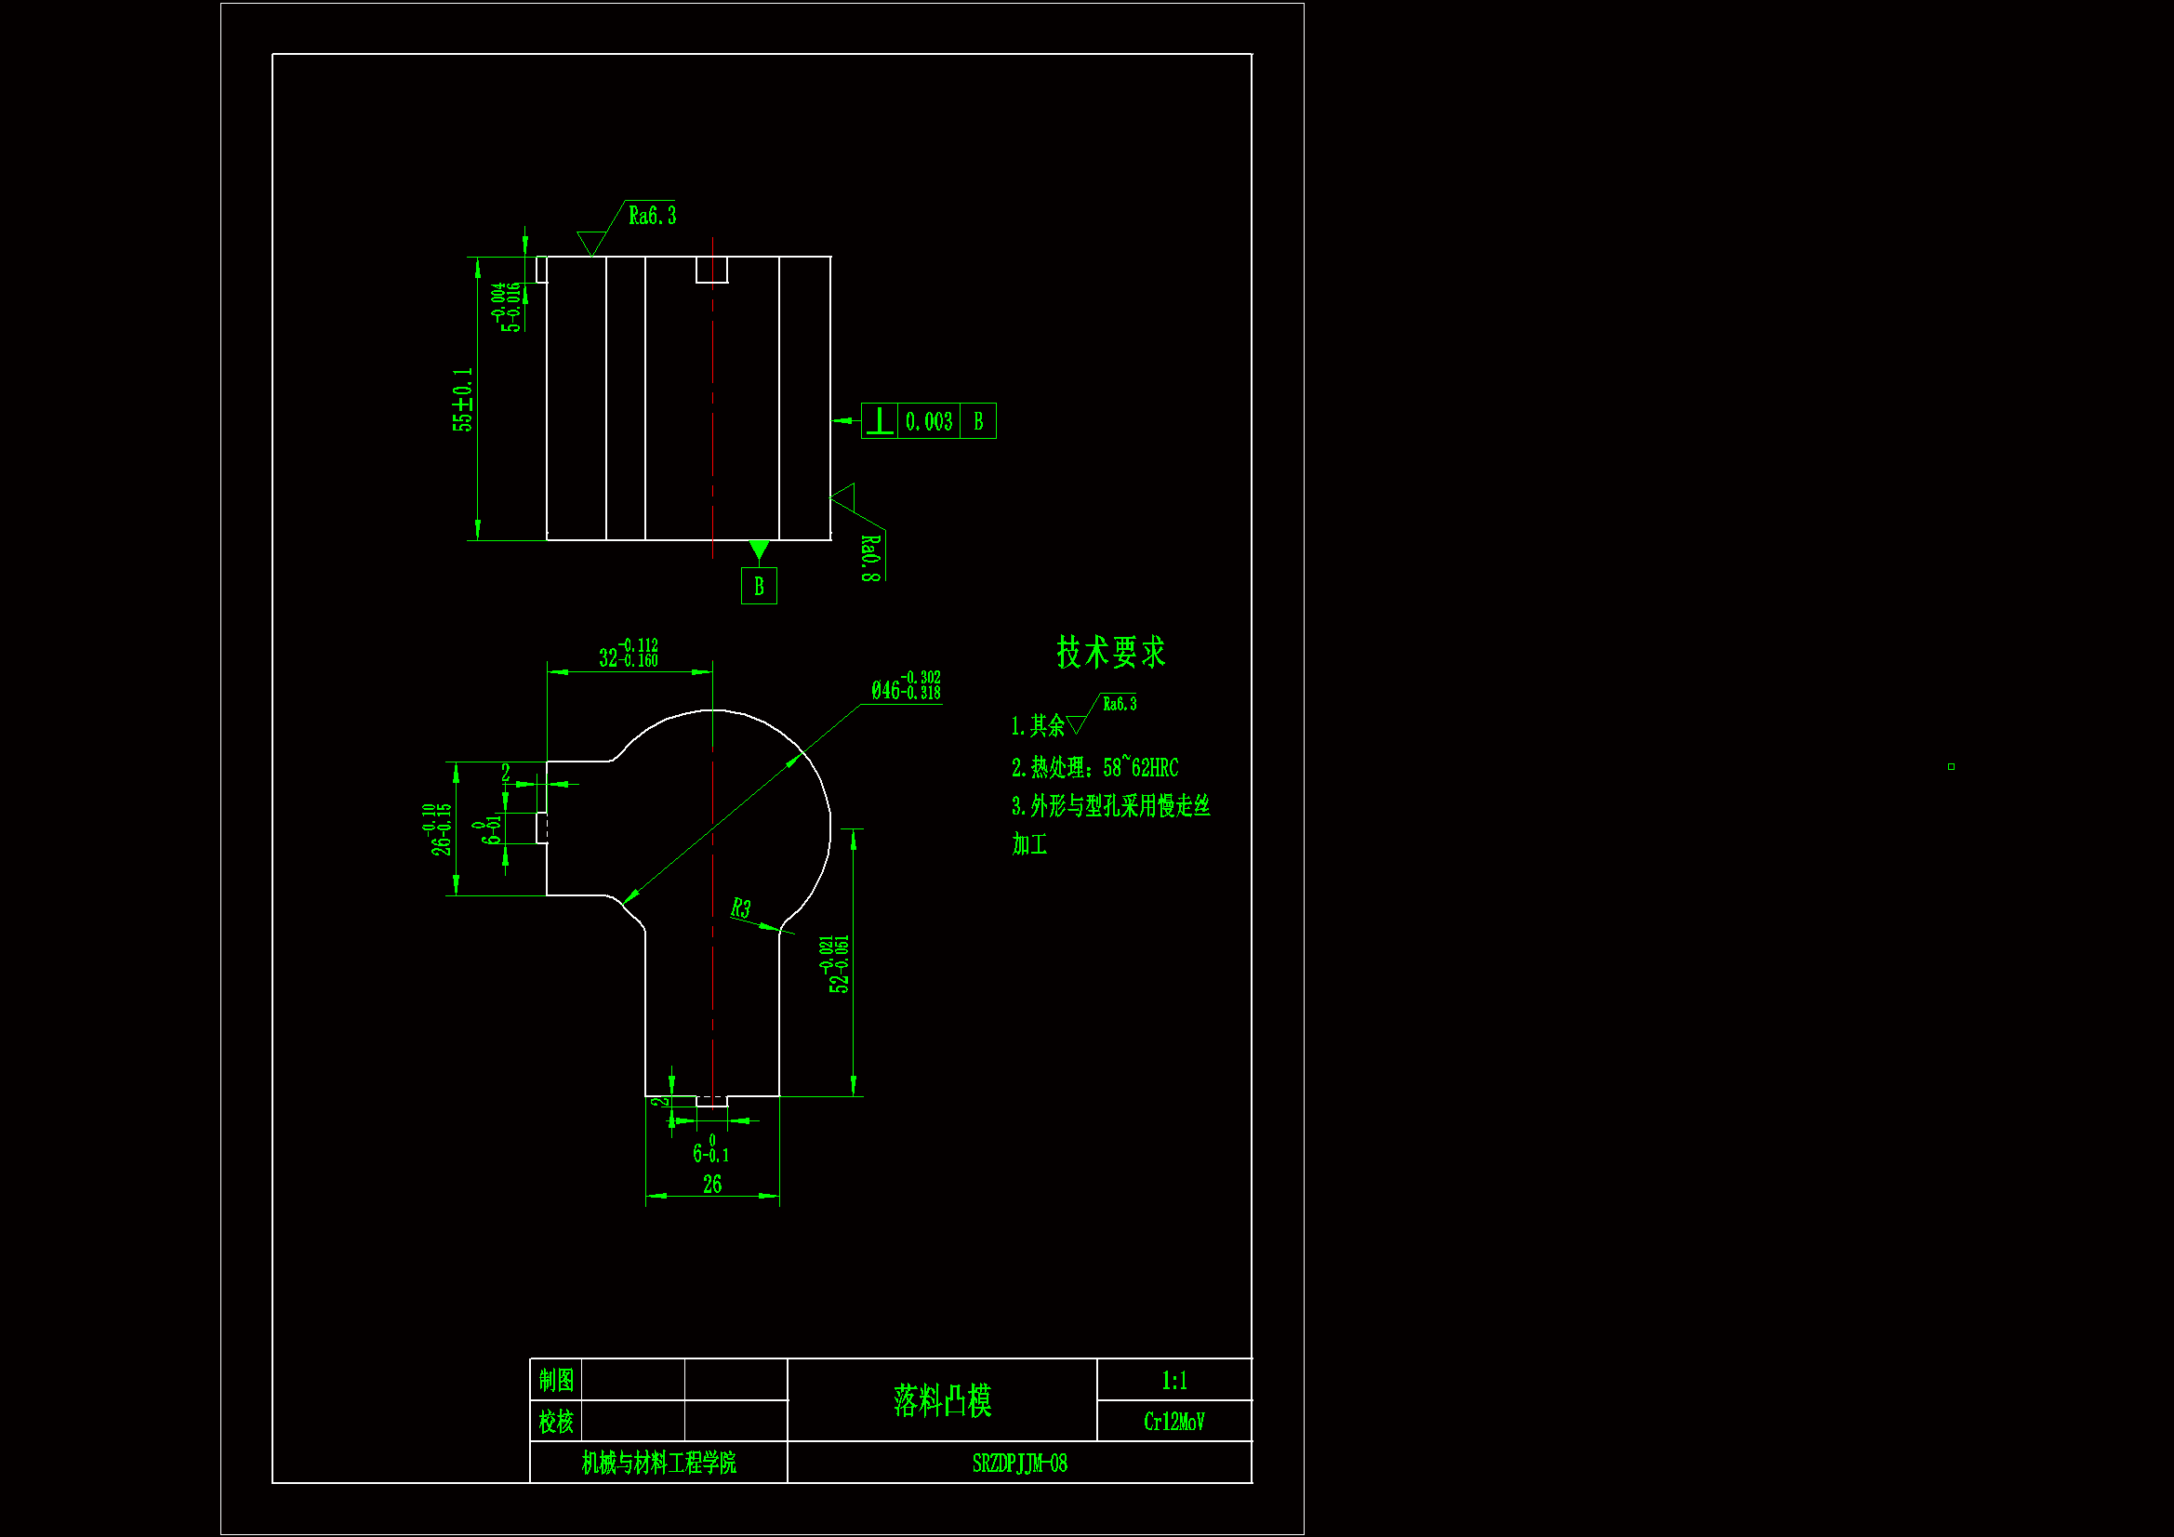Click the R3 radius label
The height and width of the screenshot is (1537, 2174).
[740, 908]
